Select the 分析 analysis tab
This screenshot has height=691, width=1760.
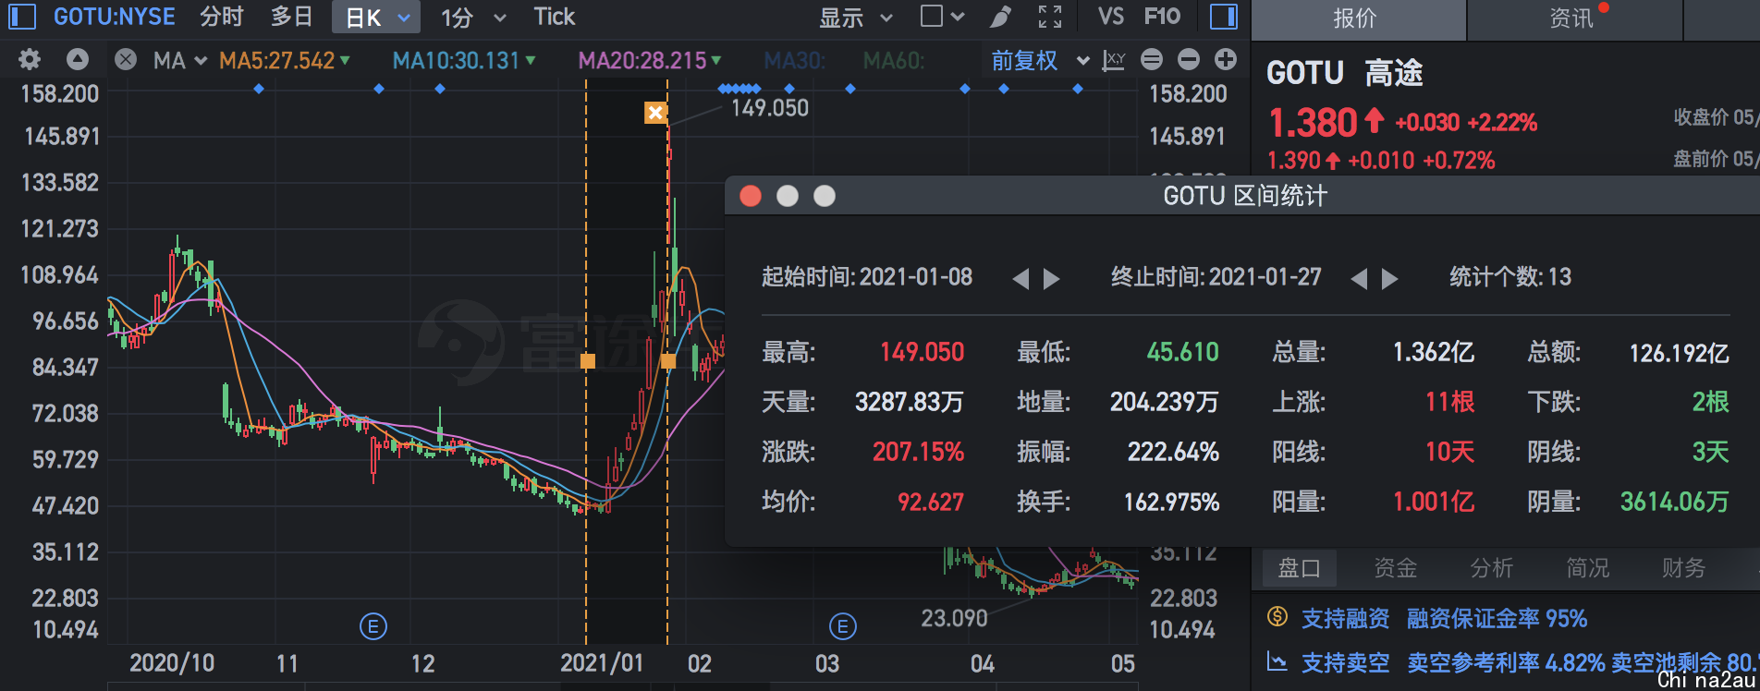[1492, 567]
